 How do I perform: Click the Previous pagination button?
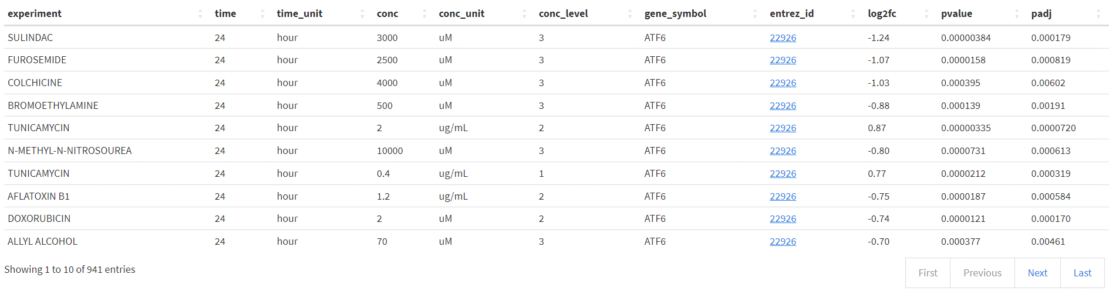(x=982, y=273)
